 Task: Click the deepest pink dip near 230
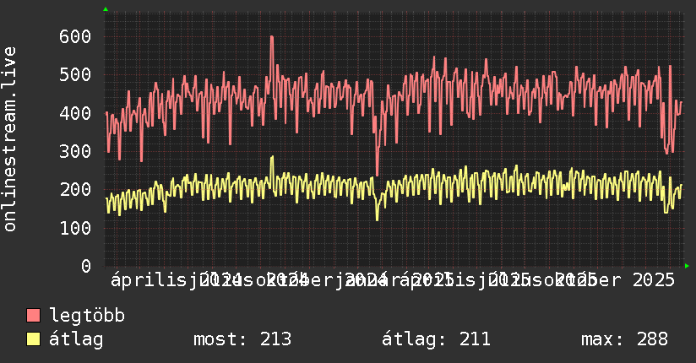point(378,174)
